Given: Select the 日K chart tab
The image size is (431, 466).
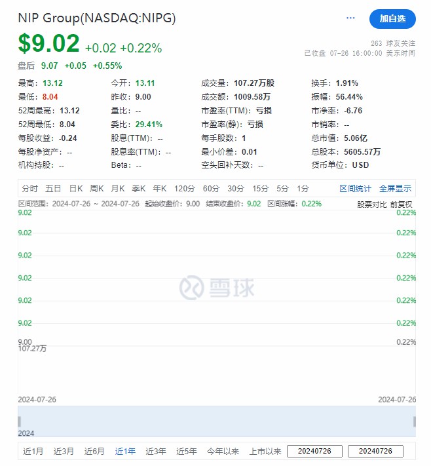Looking at the screenshot, I should (76, 188).
